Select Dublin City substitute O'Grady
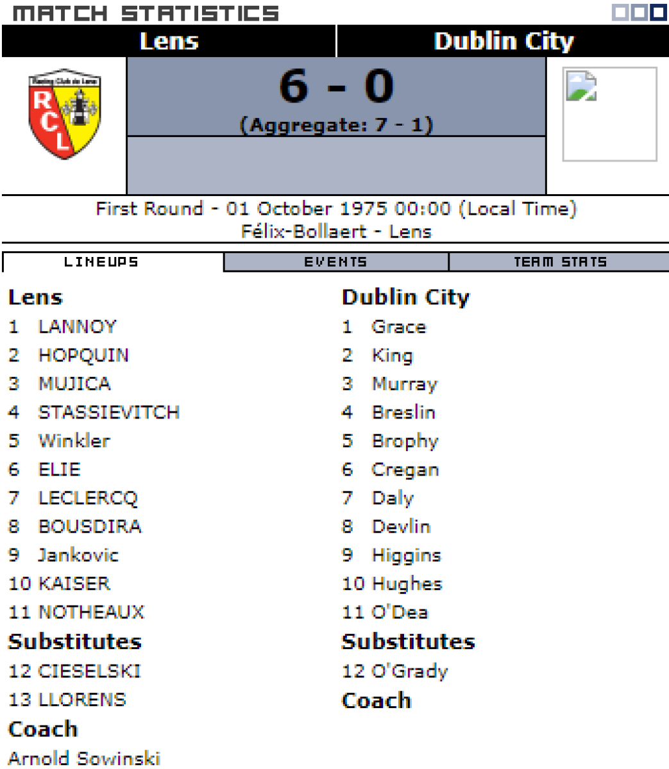 click(409, 671)
